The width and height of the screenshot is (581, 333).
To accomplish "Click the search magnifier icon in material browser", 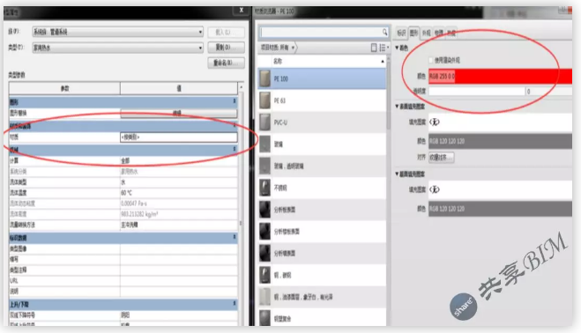I will pos(384,33).
